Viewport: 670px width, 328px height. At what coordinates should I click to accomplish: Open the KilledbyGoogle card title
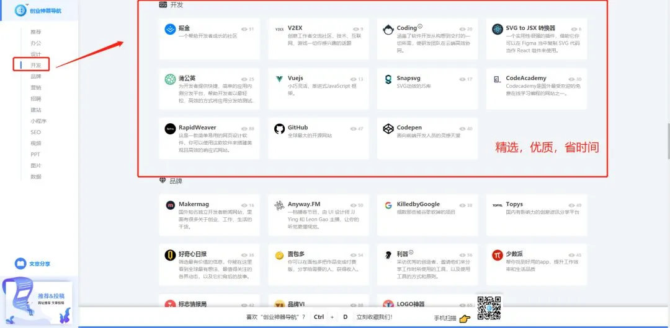pos(418,204)
